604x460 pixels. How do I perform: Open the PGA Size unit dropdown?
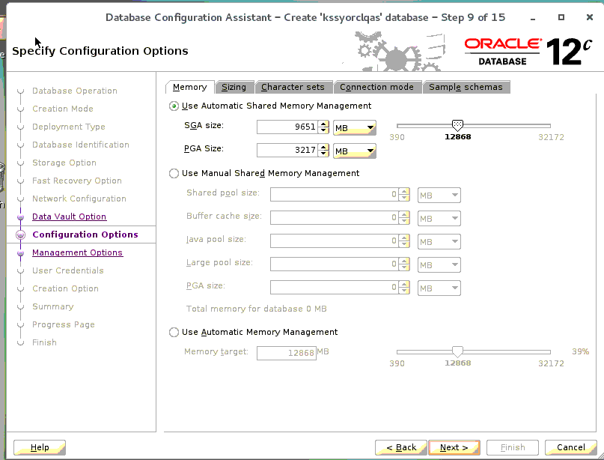coord(354,151)
